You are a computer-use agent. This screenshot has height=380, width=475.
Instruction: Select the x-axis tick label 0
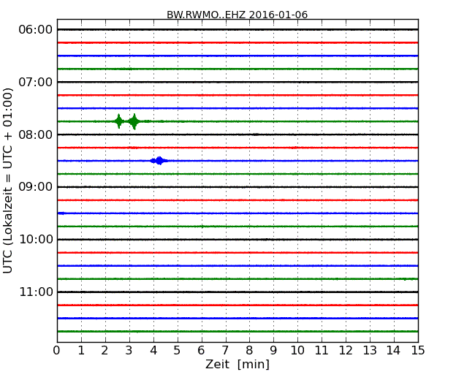pos(57,350)
